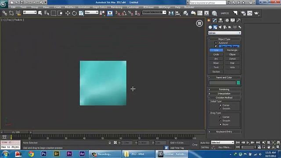Screen dimensions: 281x158
Task: Toggle the 3D Snaps icon
Action: [118, 13]
